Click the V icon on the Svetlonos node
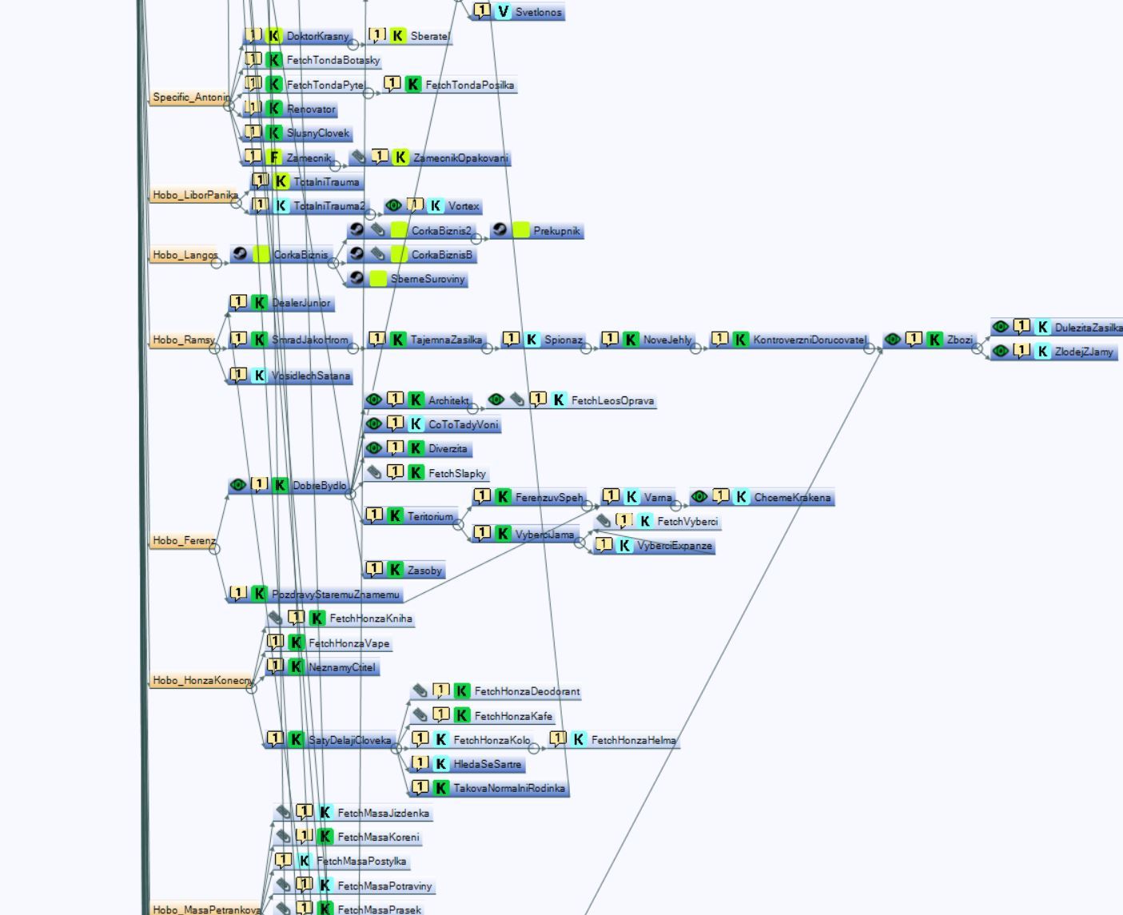The image size is (1123, 915). [503, 12]
